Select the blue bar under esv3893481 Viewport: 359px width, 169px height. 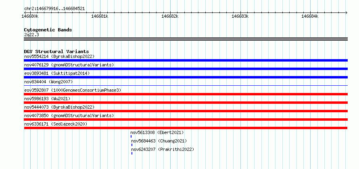186,77
